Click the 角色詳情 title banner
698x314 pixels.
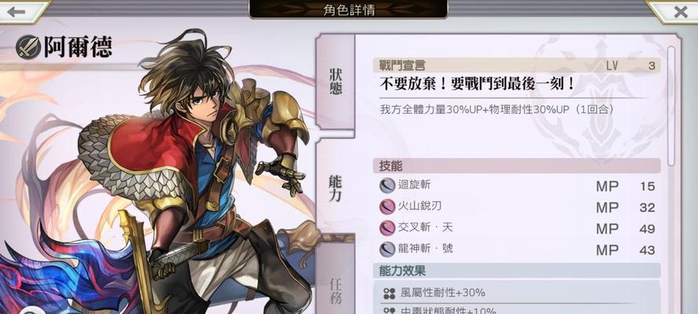[x=348, y=9]
